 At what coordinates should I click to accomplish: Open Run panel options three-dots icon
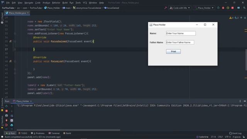click(x=240, y=101)
